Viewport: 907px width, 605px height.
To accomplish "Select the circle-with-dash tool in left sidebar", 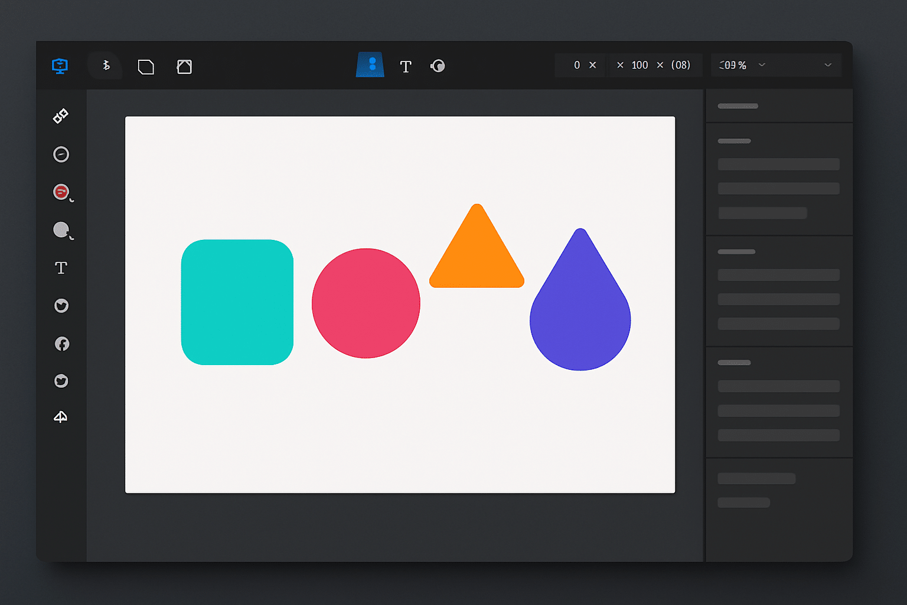I will pos(61,154).
